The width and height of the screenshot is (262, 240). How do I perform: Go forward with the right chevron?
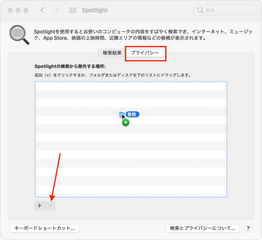[56, 10]
